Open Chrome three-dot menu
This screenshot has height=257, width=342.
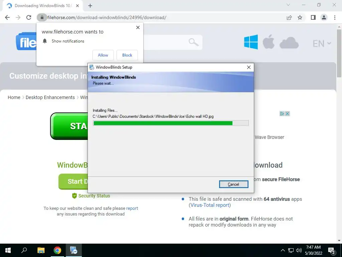pos(335,17)
